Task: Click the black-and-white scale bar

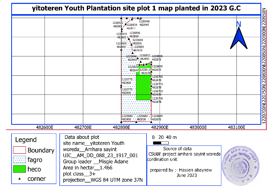Action: tap(161, 143)
